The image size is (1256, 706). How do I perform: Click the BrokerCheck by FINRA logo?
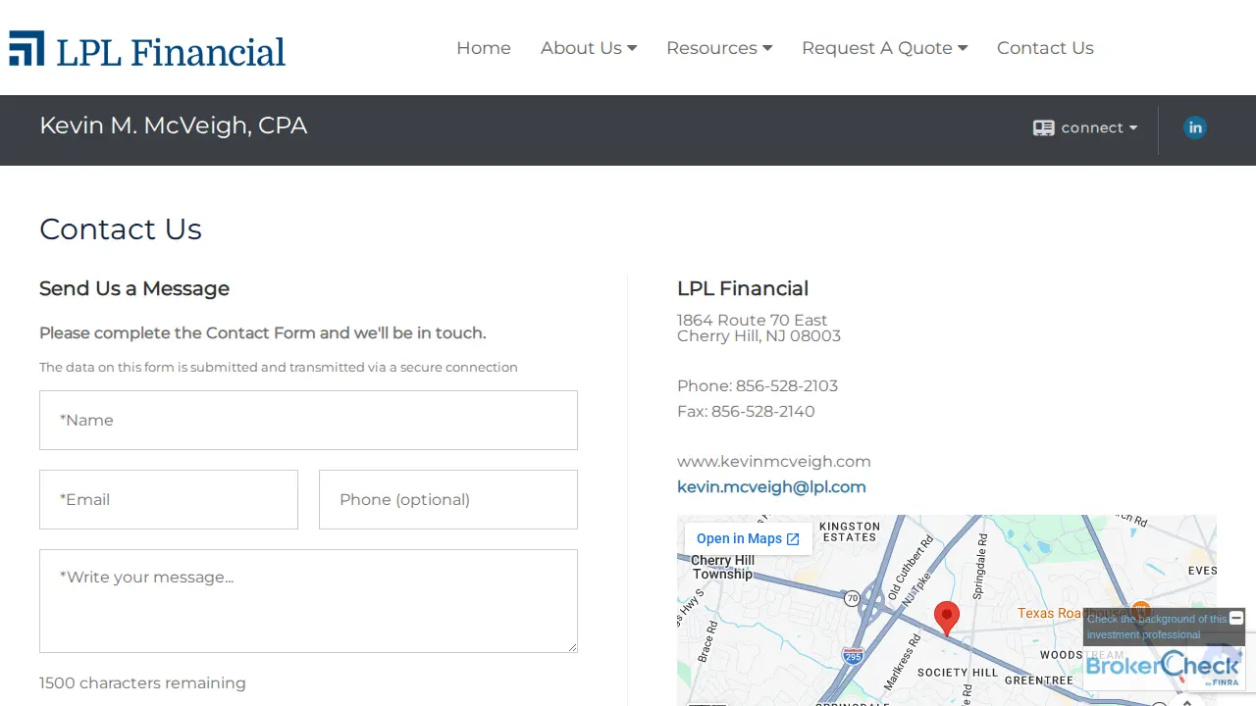coord(1163,668)
